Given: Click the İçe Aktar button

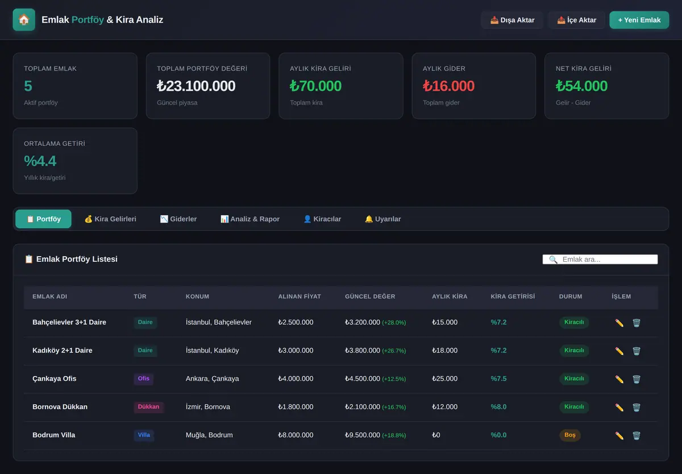Looking at the screenshot, I should pyautogui.click(x=576, y=20).
